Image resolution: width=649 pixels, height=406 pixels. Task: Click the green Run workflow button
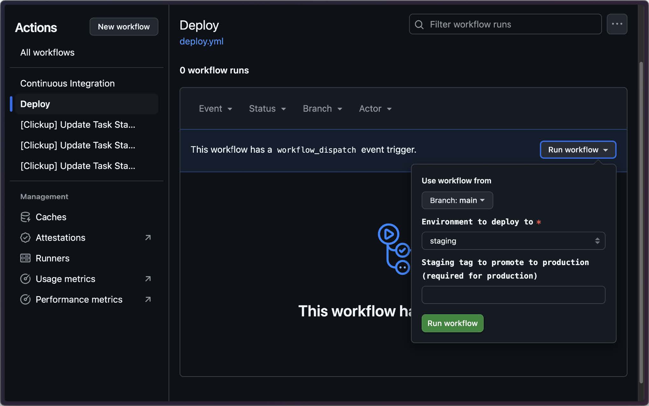[x=452, y=323]
